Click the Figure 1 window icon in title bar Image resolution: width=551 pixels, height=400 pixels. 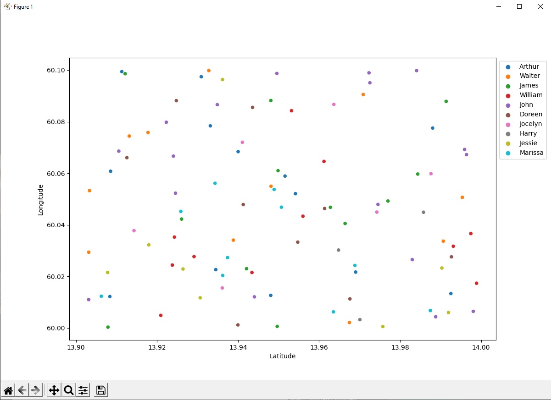[7, 6]
